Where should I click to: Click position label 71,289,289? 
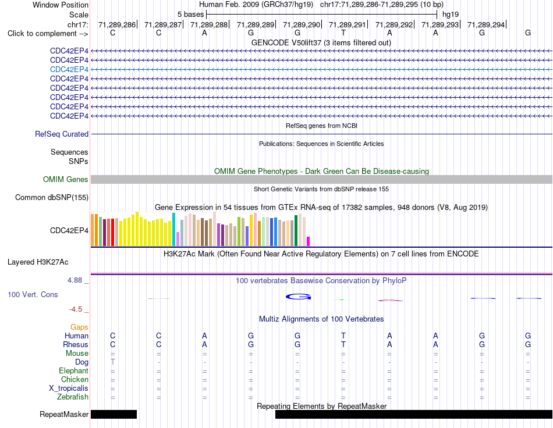(x=256, y=24)
